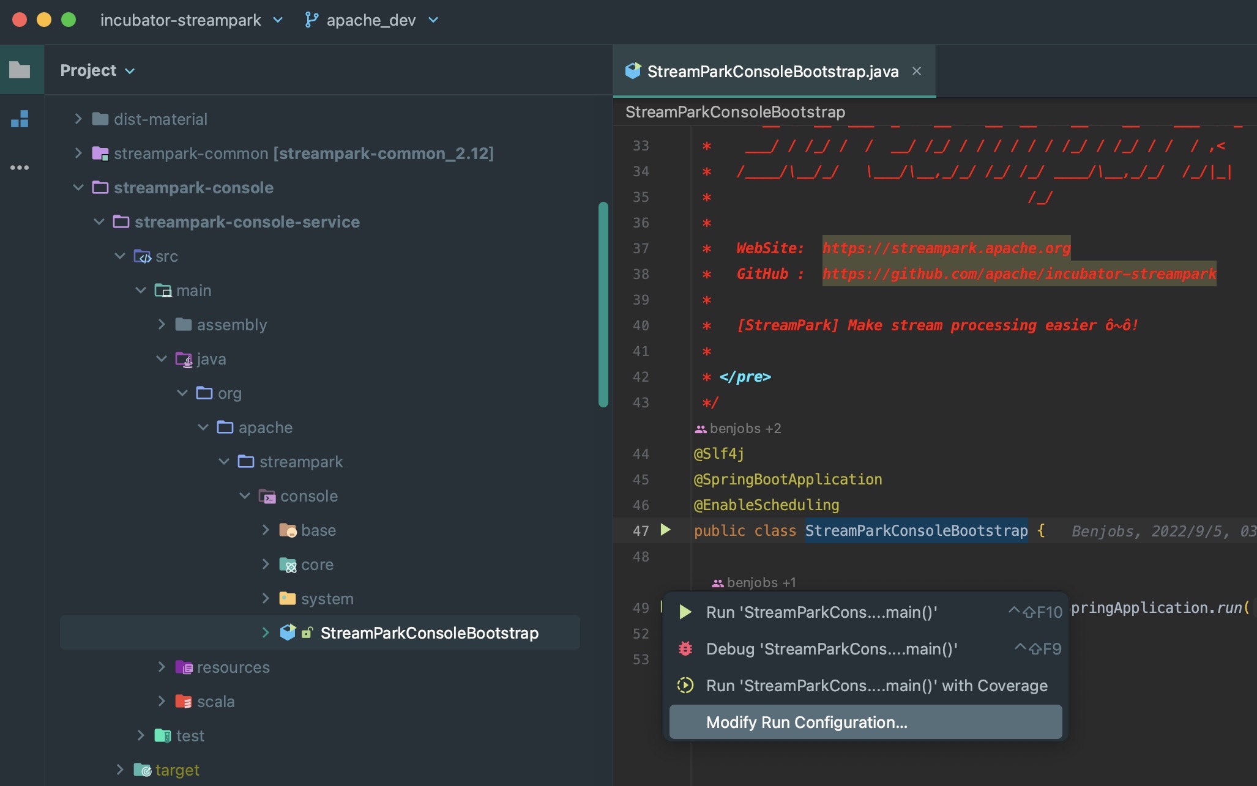Open the streampark.apache.org website link

click(946, 248)
